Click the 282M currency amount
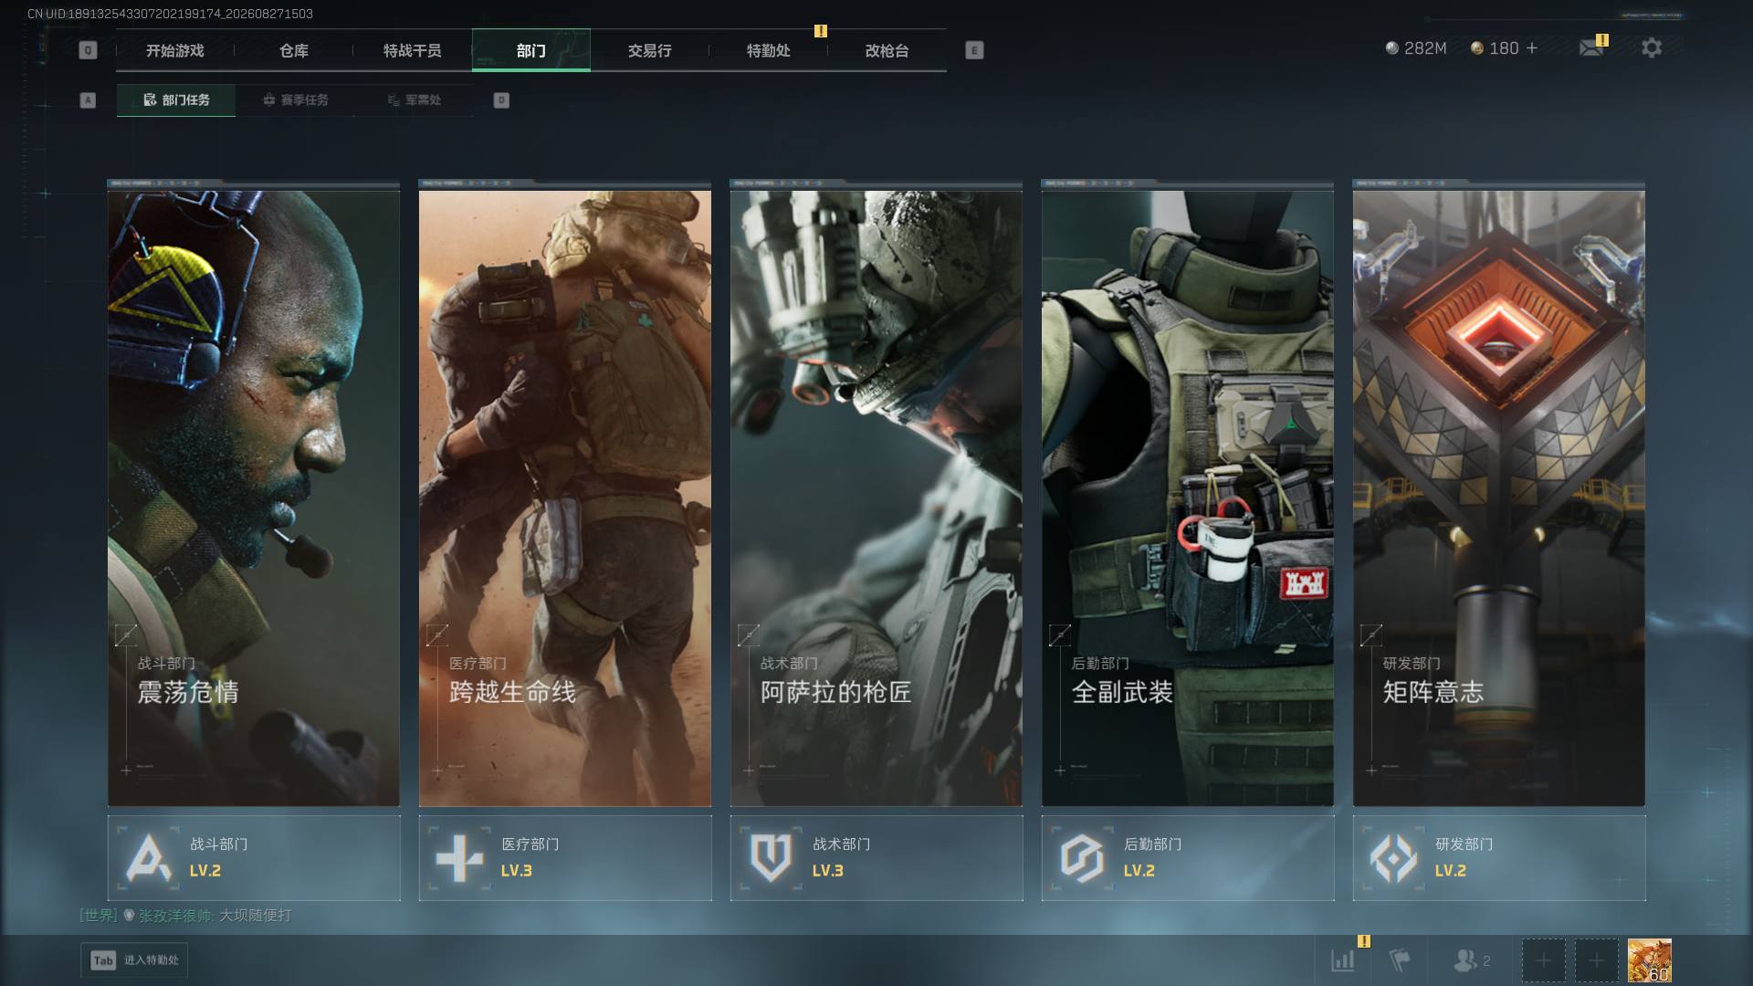This screenshot has width=1753, height=986. pos(1425,48)
